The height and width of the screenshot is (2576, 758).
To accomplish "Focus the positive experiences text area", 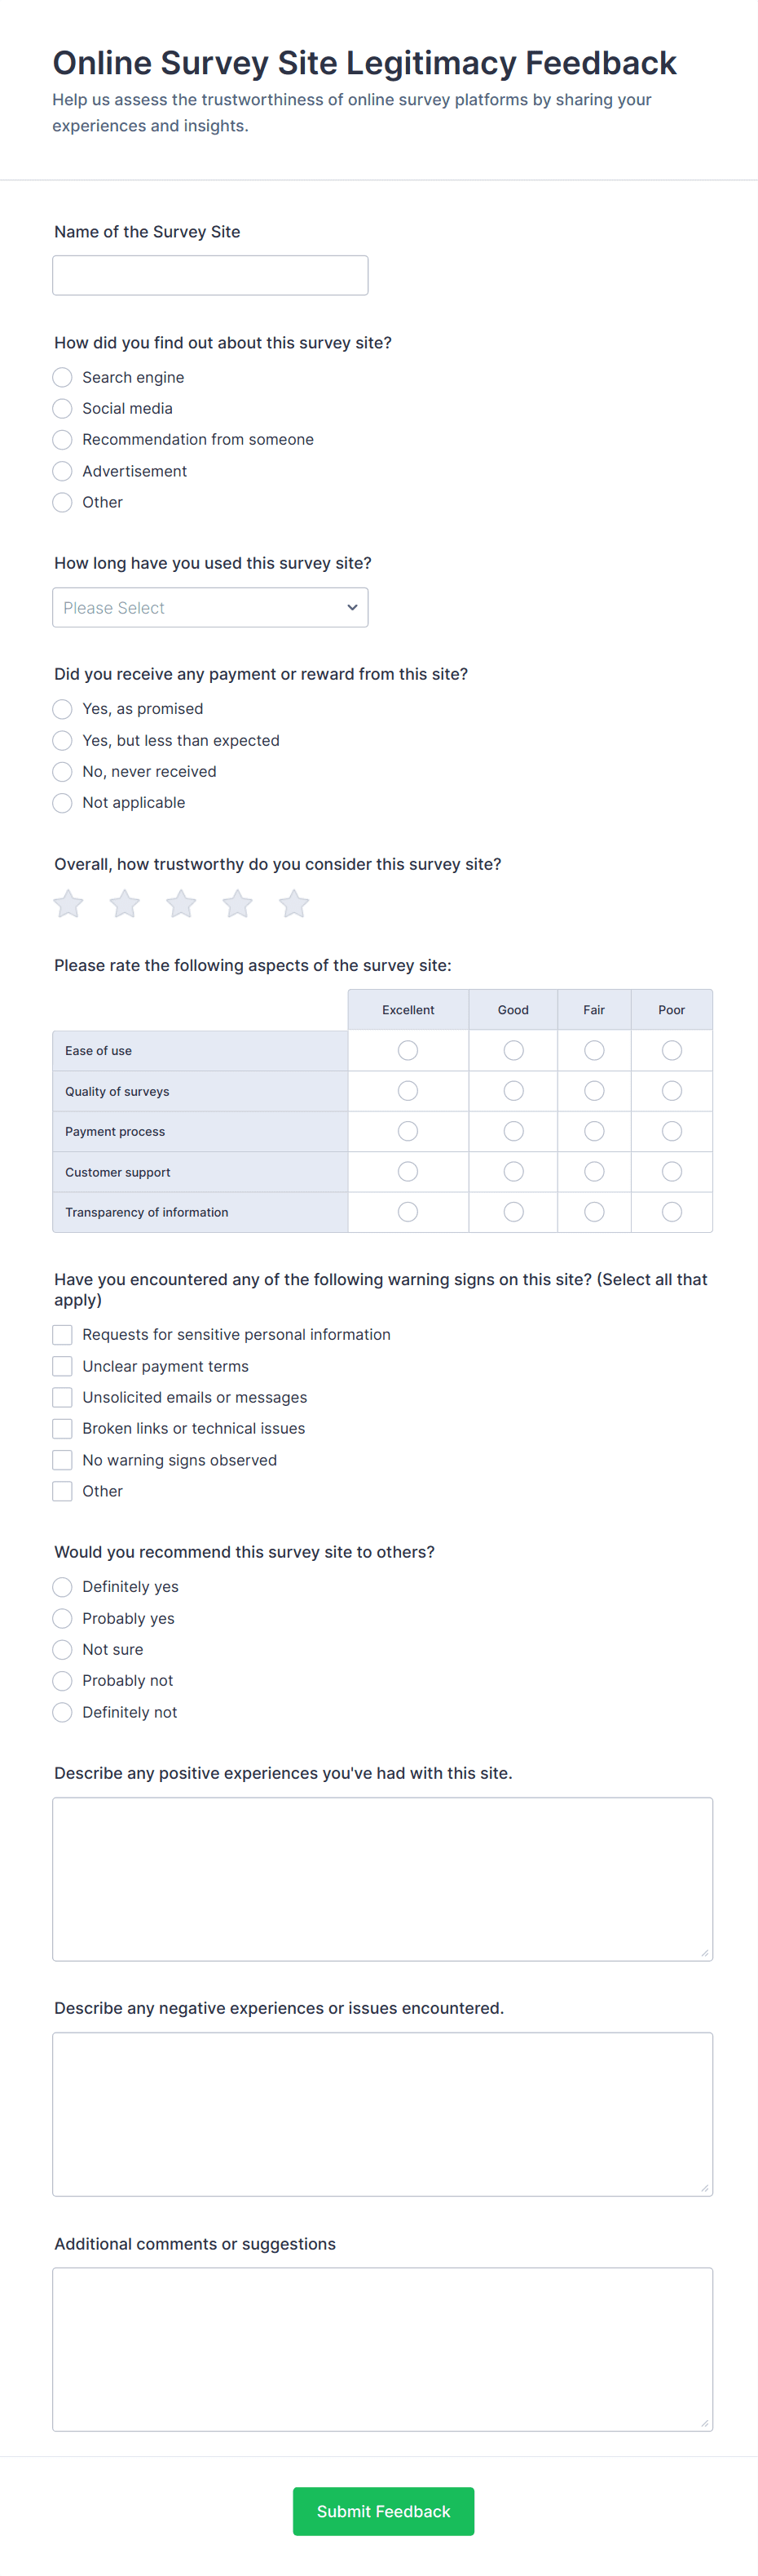I will 382,1879.
